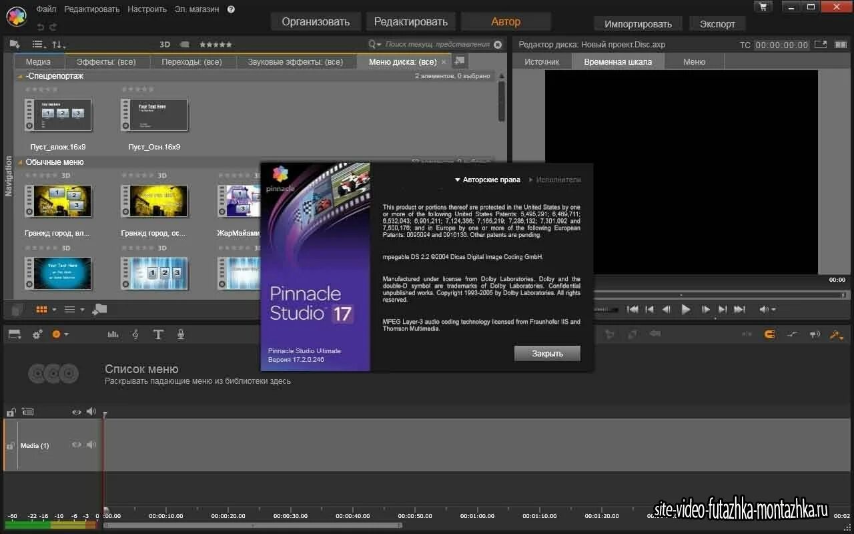Viewport: 854px width, 534px height.
Task: Switch to the Переходы: (все) tab
Action: 192,61
